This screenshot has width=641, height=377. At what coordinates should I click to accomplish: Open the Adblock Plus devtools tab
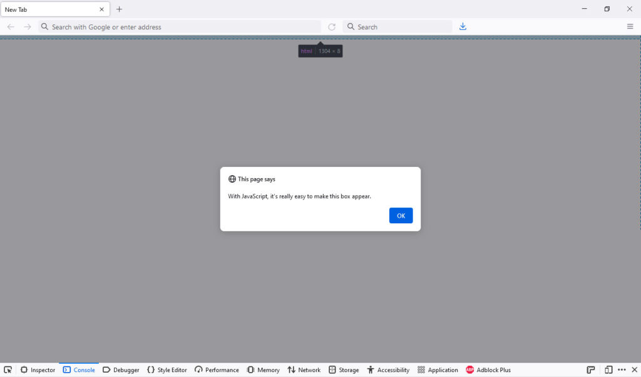coord(488,369)
